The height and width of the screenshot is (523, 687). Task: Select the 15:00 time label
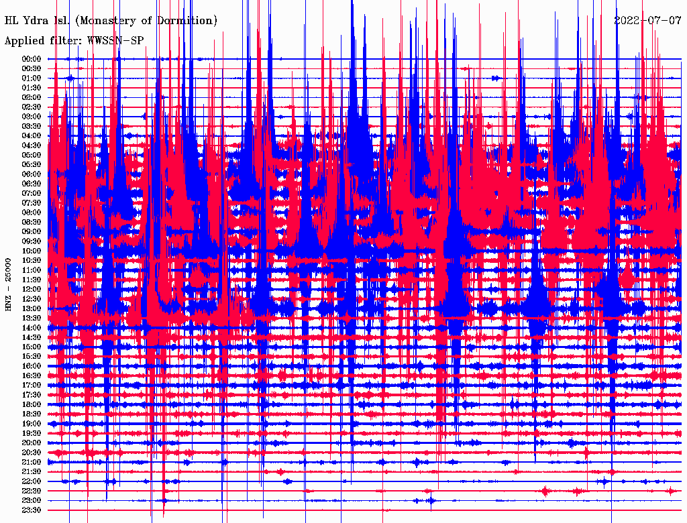(32, 347)
